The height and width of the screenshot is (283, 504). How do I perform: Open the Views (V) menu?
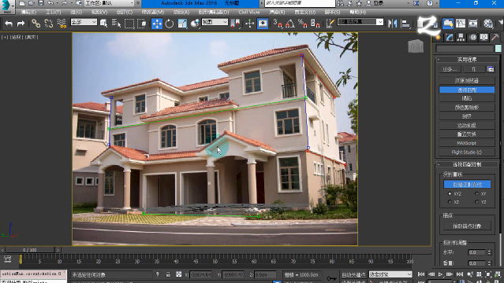(99, 12)
